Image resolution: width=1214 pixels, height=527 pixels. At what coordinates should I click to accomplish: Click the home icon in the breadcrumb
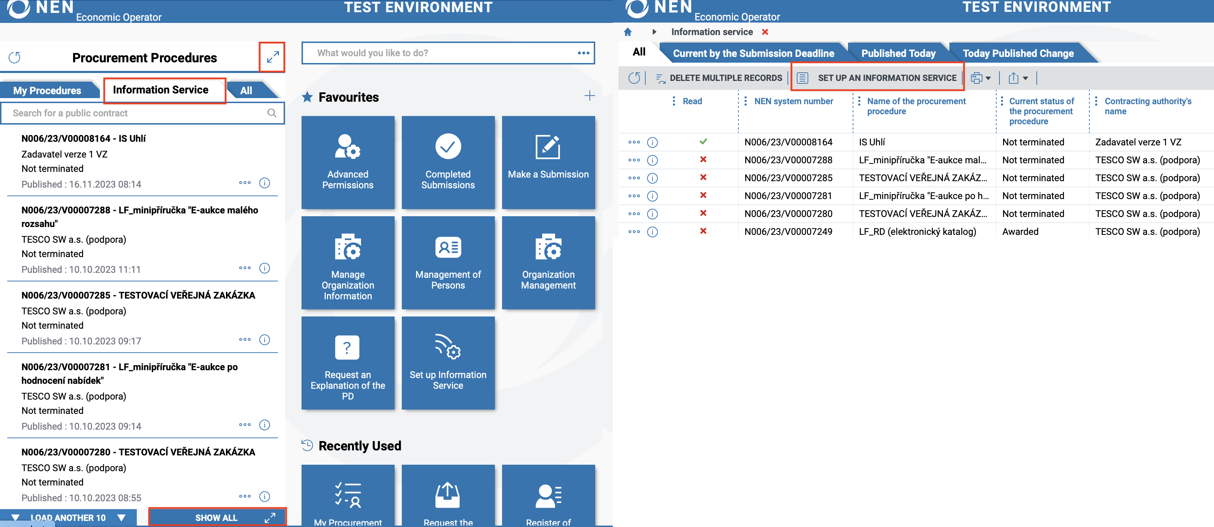627,32
